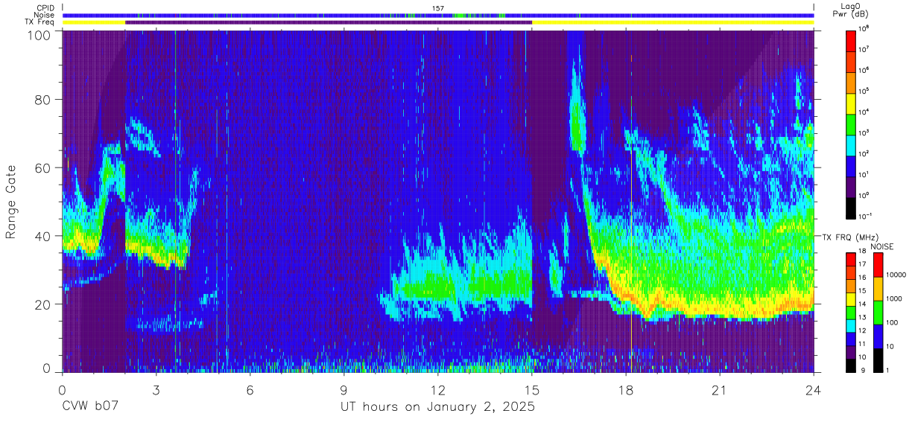Image resolution: width=915 pixels, height=422 pixels.
Task: Click cyan TX FRQ swatch between 12 and 13
Action: point(851,325)
